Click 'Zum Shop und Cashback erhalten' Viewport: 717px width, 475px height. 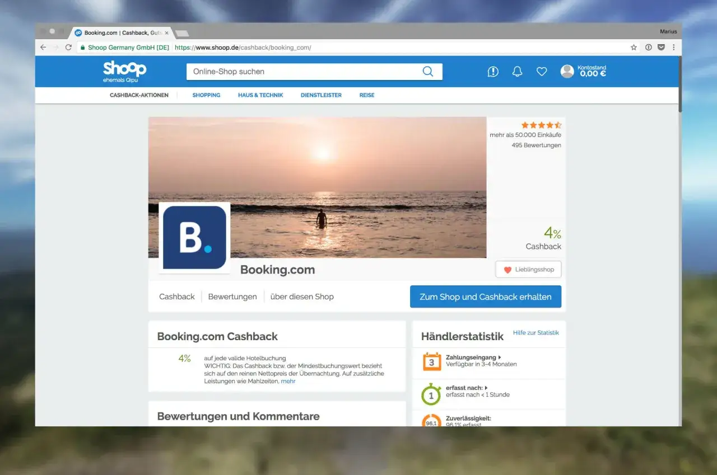pos(485,297)
